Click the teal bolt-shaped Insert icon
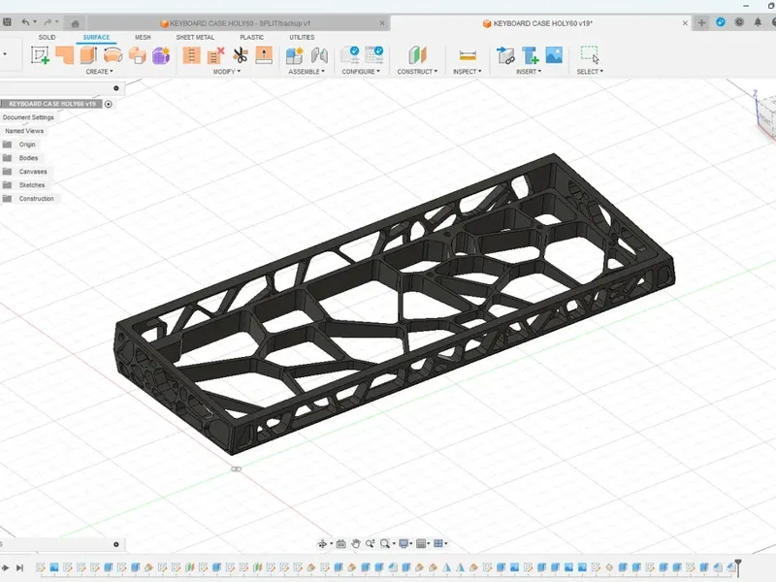The image size is (776, 582). [530, 55]
